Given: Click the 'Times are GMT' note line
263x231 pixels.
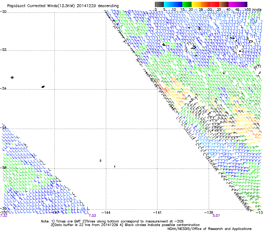Looking at the screenshot, I should click(112, 221).
